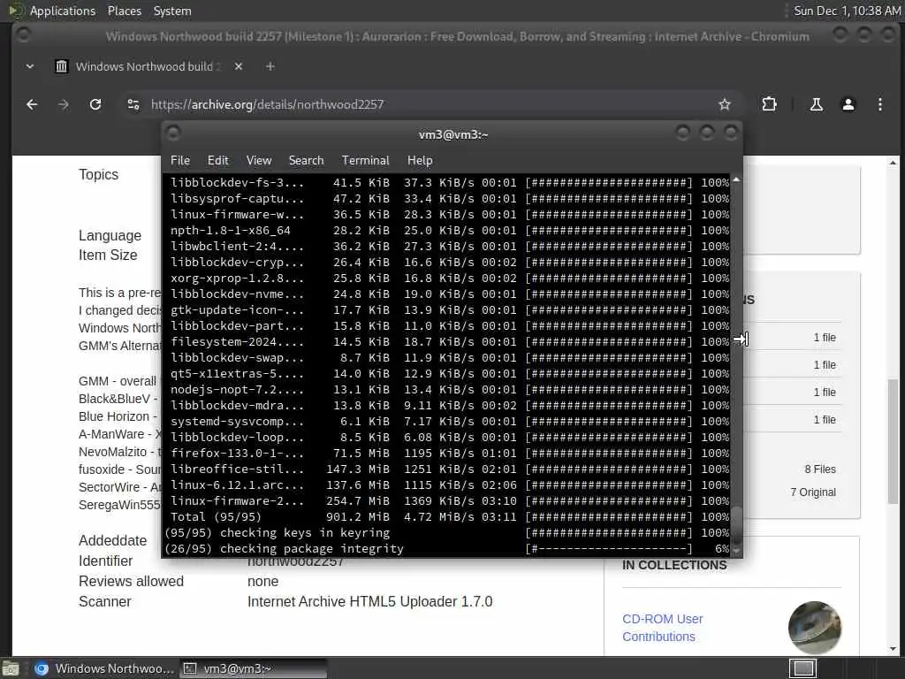Click the linux-6.12.1.arc line in terminal
Screen dimensions: 905x679
pos(450,485)
